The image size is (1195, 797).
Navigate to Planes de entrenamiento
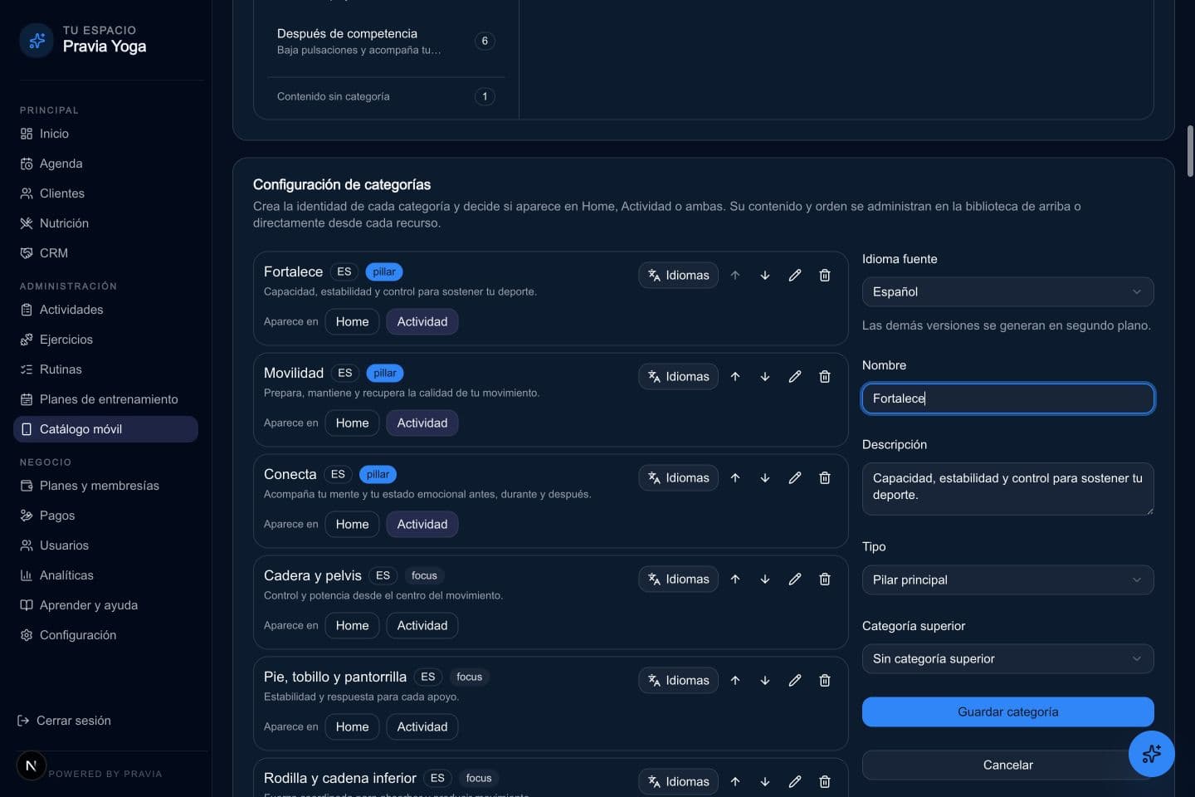pos(105,399)
